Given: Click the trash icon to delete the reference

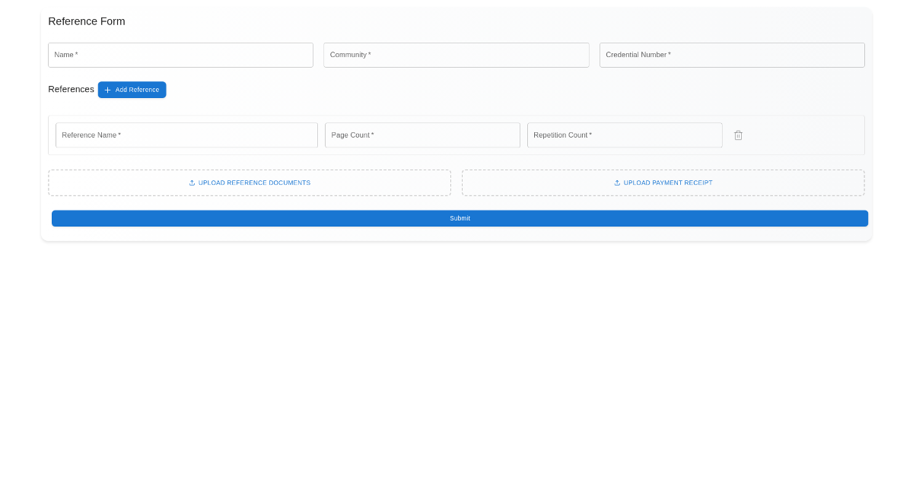Looking at the screenshot, I should [x=738, y=135].
